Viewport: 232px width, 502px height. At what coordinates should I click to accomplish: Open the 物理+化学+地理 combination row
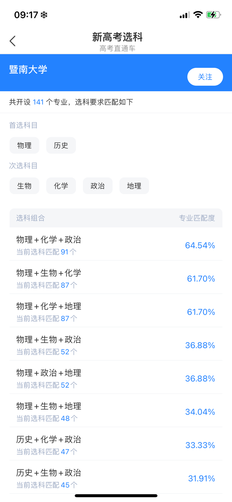coord(116,312)
